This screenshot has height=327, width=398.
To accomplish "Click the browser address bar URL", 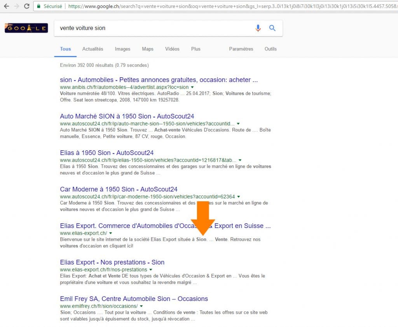I will [232, 6].
